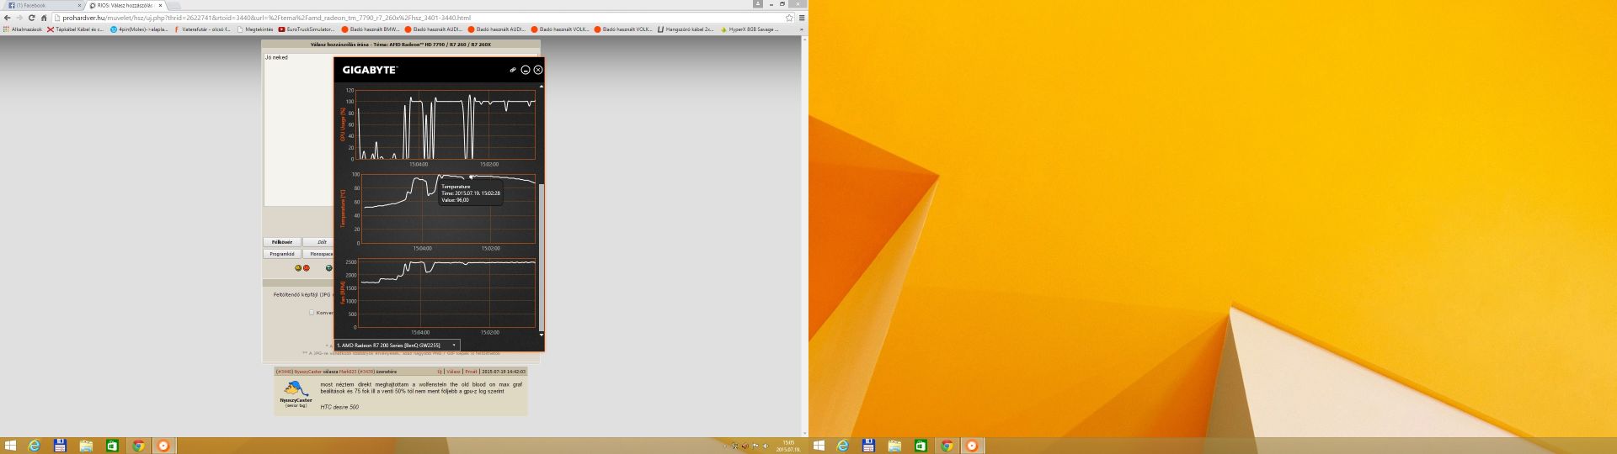Click the Chrome forward arrow
Screen dimensions: 1617x454
(19, 18)
